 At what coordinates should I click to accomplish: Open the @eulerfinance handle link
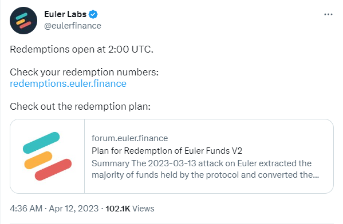73,26
